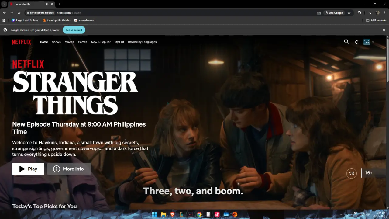This screenshot has width=389, height=219.
Task: Click the Notifications blocked chip
Action: click(x=40, y=13)
